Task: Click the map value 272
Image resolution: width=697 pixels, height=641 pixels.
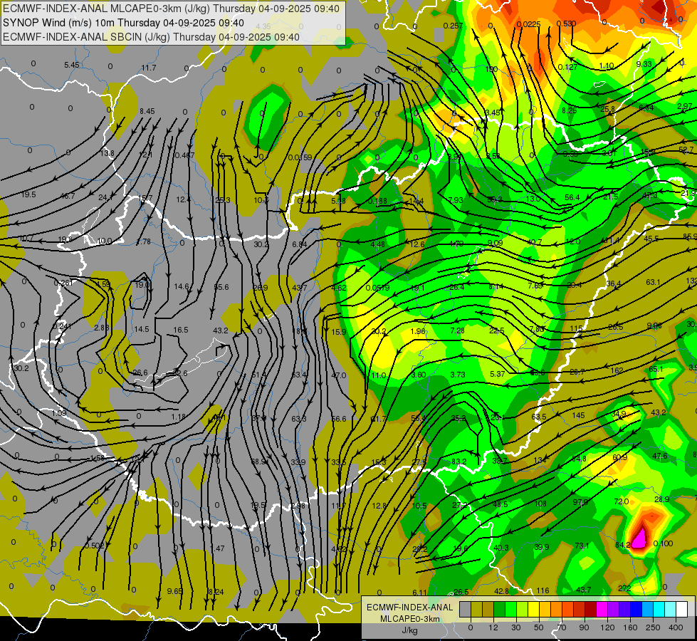Action: coord(624,588)
